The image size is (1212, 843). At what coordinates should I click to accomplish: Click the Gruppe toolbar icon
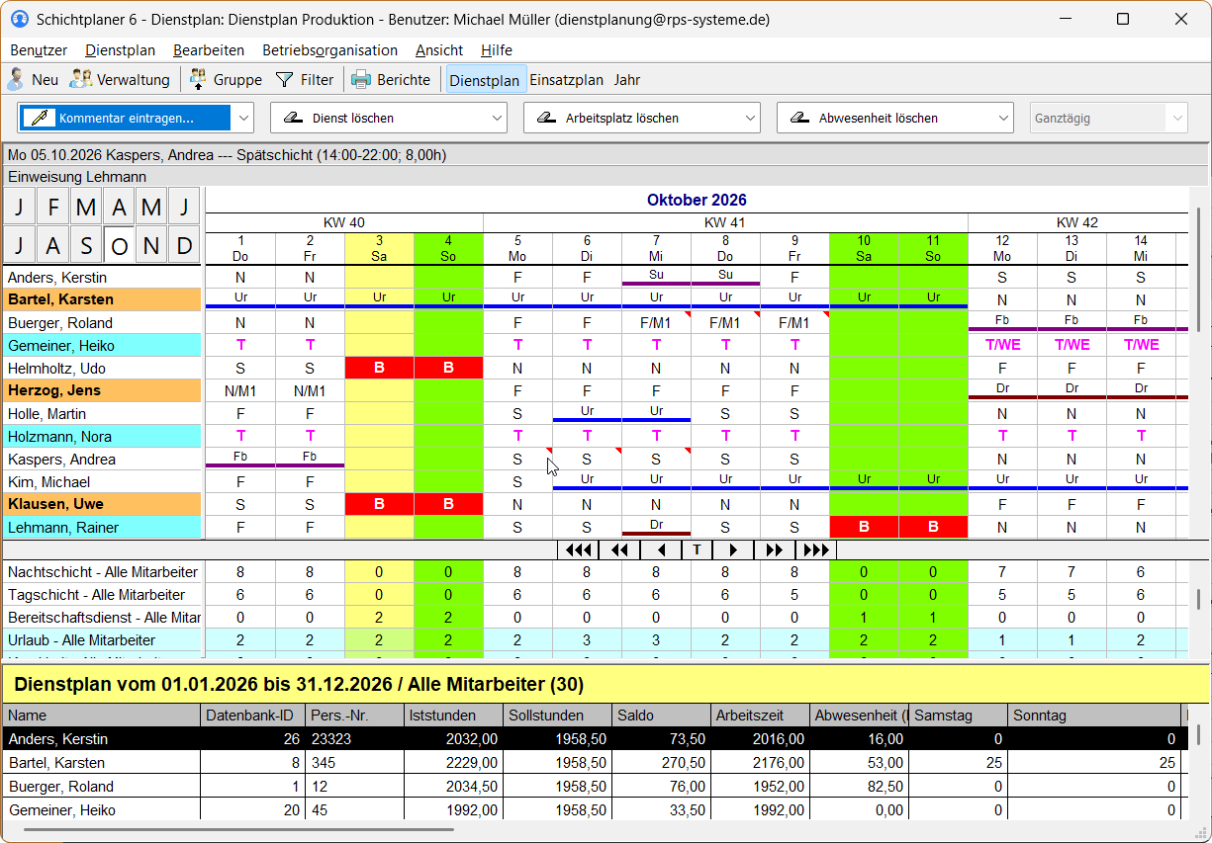(x=199, y=80)
